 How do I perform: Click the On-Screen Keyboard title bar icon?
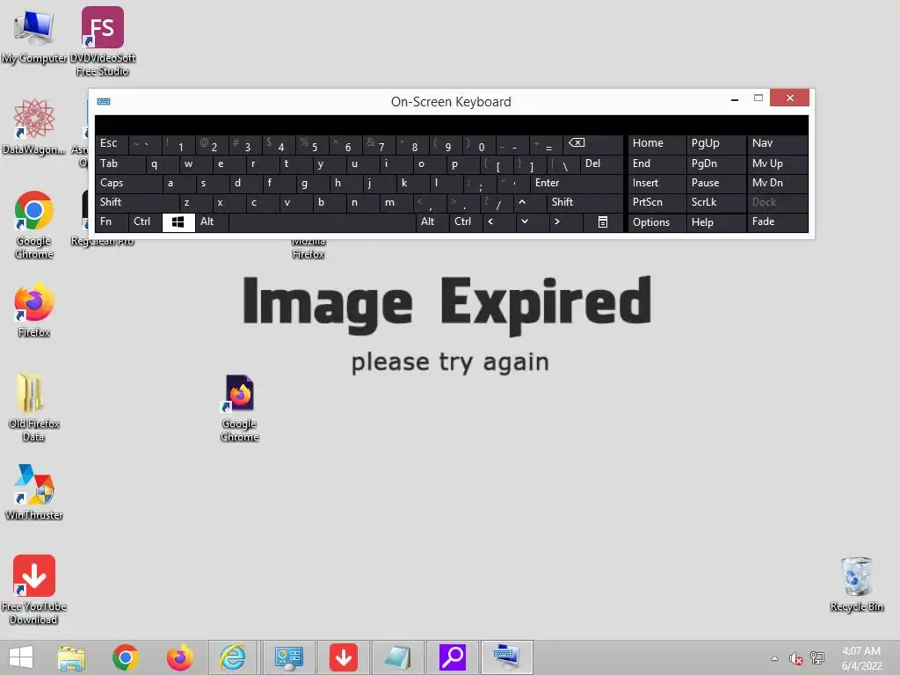[x=104, y=102]
